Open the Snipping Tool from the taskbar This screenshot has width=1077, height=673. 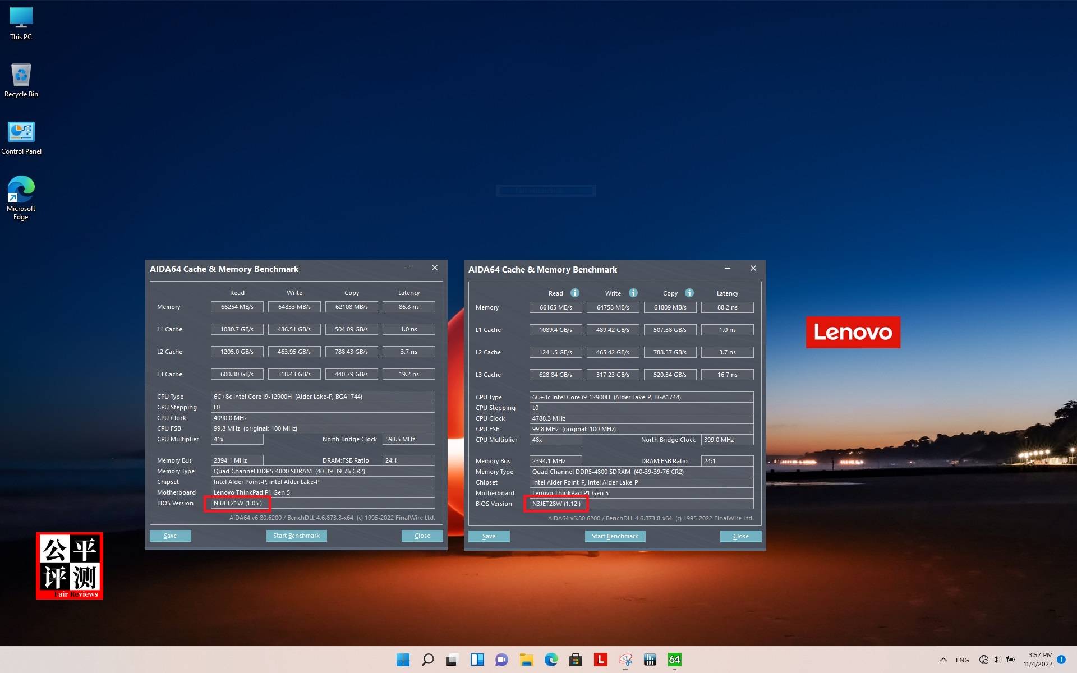[x=624, y=660]
